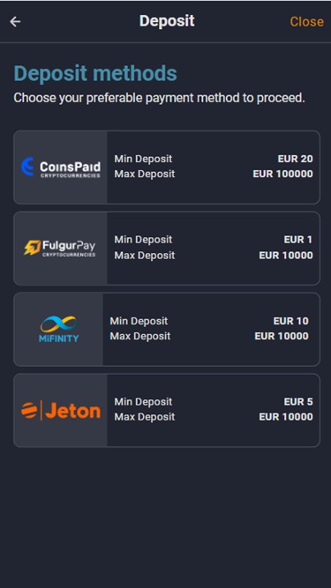
Task: Select the CoinsPaid cryptocurrencies logo
Action: [60, 167]
